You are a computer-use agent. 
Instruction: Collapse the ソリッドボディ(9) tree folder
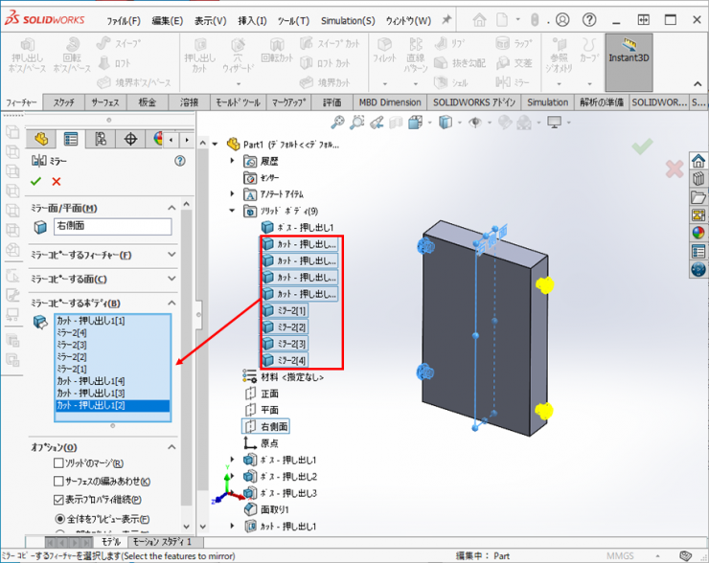(x=233, y=211)
